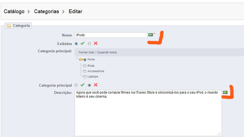Choose Home as the parent category
The width and height of the screenshot is (244, 137).
pyautogui.click(x=85, y=60)
